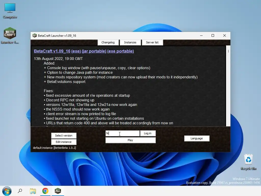
Task: Open the BetaCraft v1.09_16 (exe) link
Action: coord(57,51)
